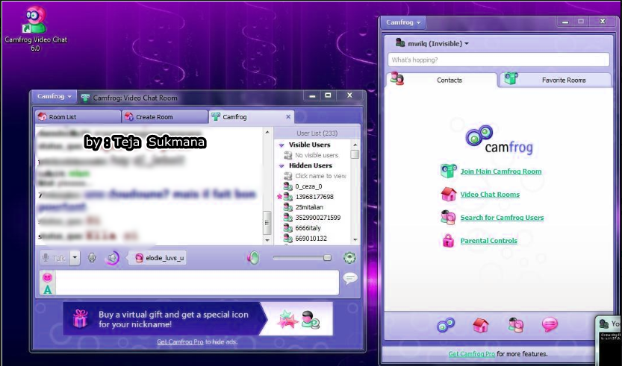Click bottom toolbar pink chat bubble icon
Image resolution: width=622 pixels, height=366 pixels.
click(x=550, y=325)
